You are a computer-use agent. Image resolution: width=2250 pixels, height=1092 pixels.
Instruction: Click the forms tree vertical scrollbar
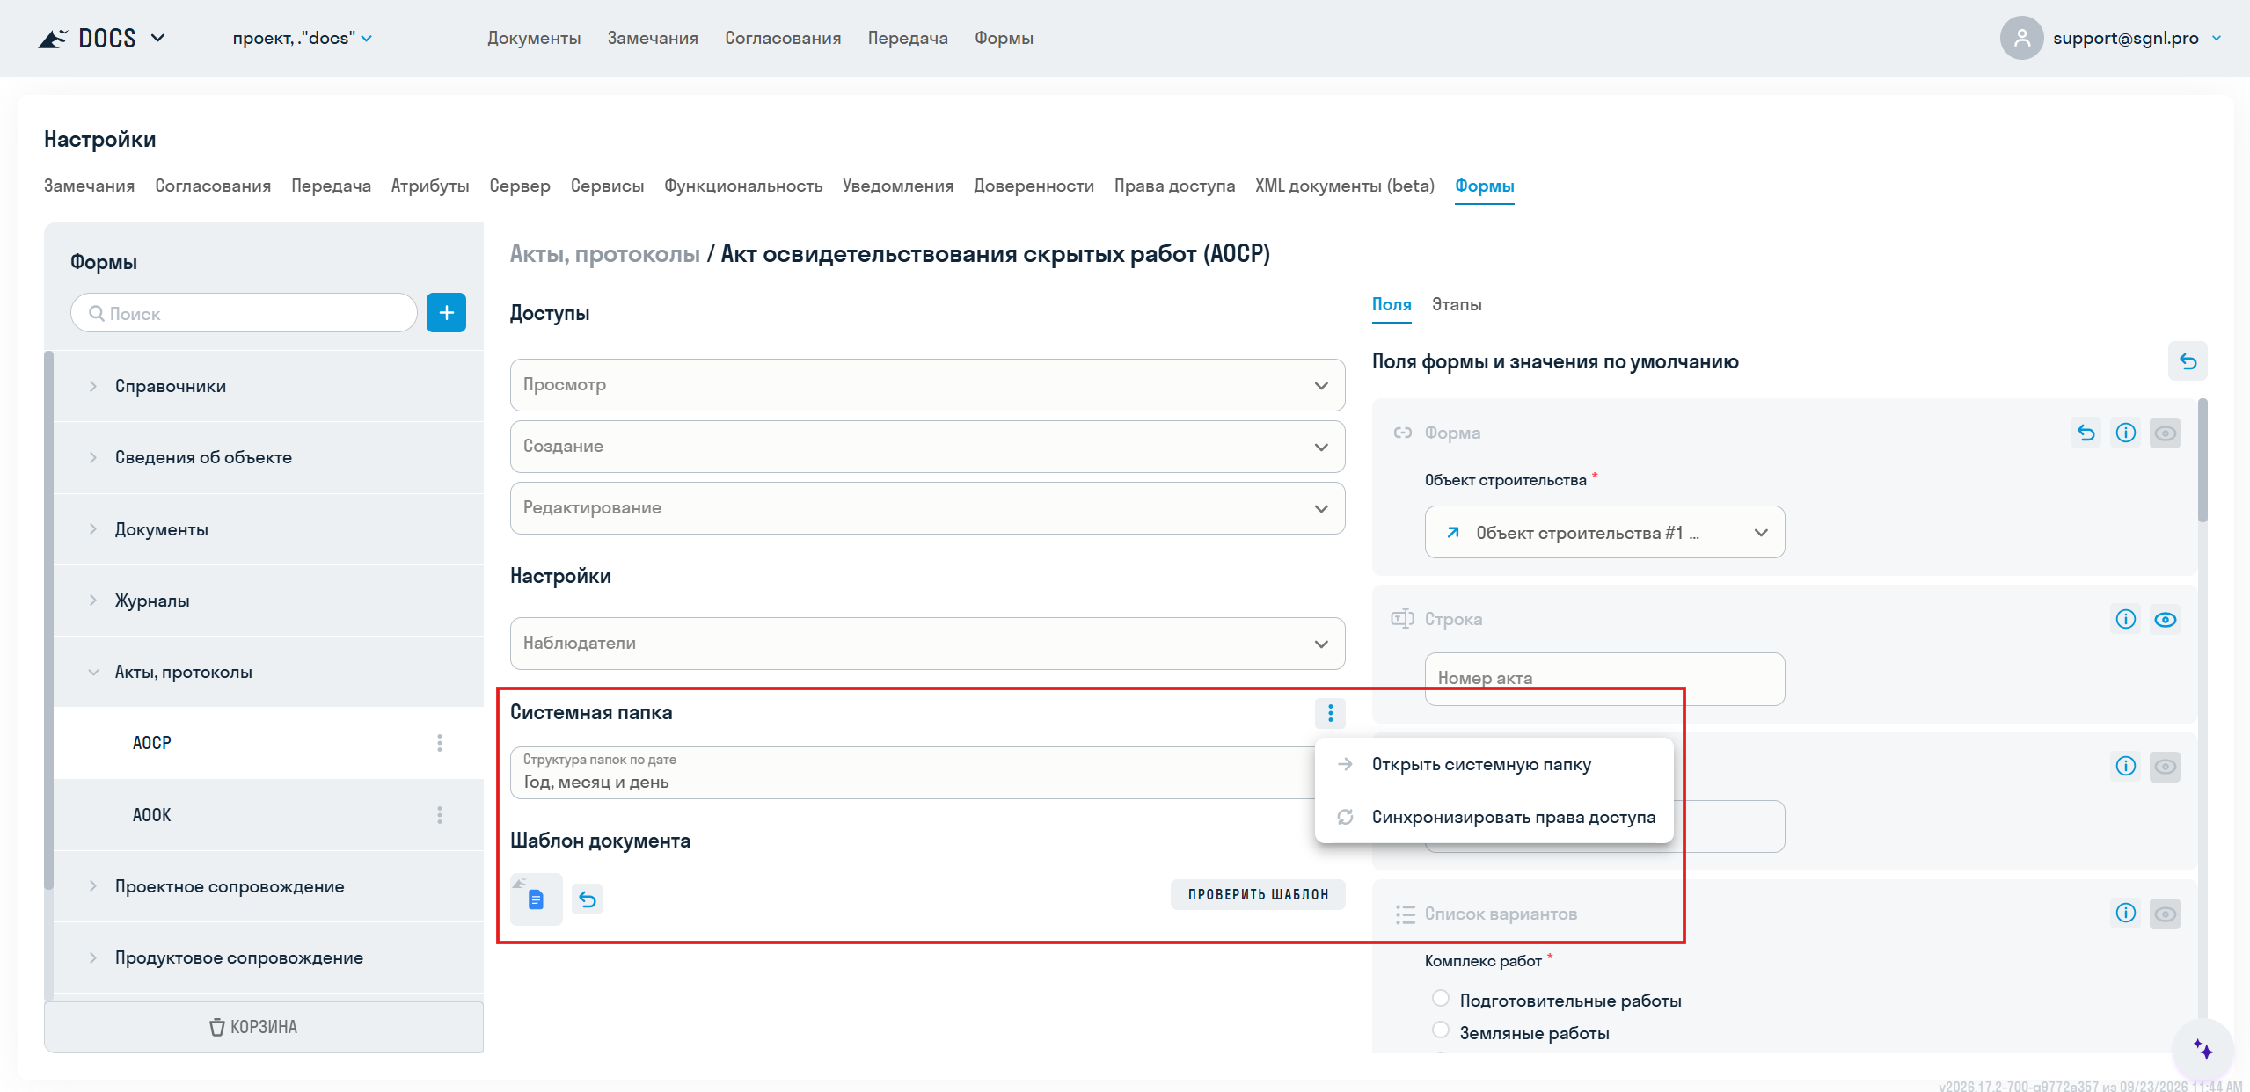[x=49, y=620]
